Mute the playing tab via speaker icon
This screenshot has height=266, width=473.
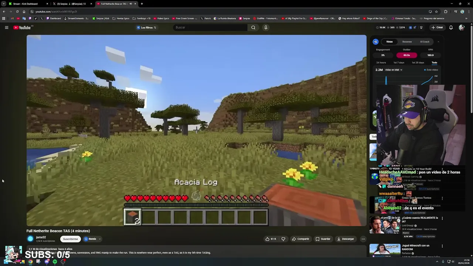[x=130, y=4]
